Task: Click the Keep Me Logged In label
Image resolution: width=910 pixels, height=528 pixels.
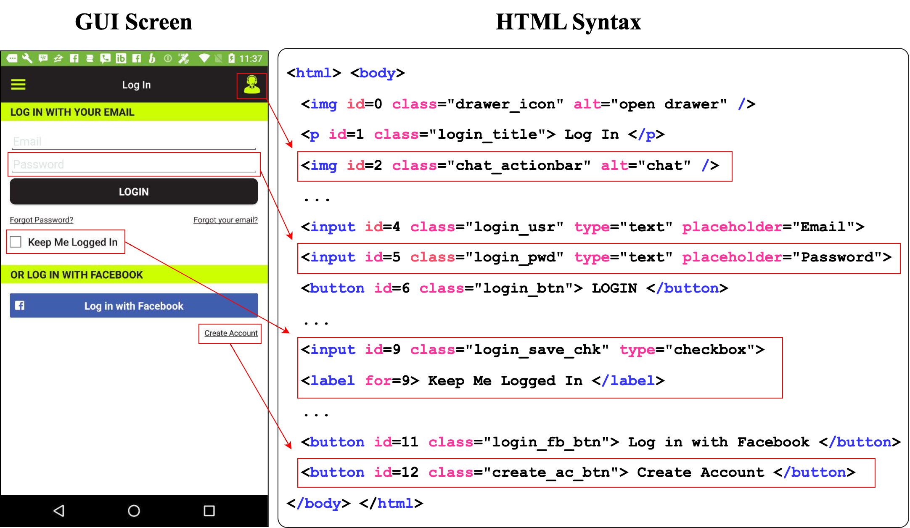Action: point(73,242)
